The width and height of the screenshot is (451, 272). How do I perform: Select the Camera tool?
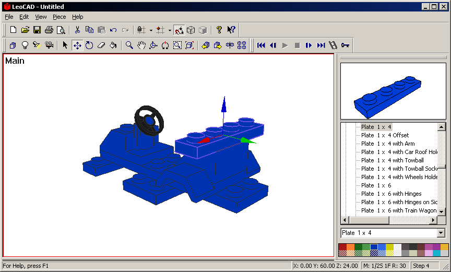tap(49, 45)
